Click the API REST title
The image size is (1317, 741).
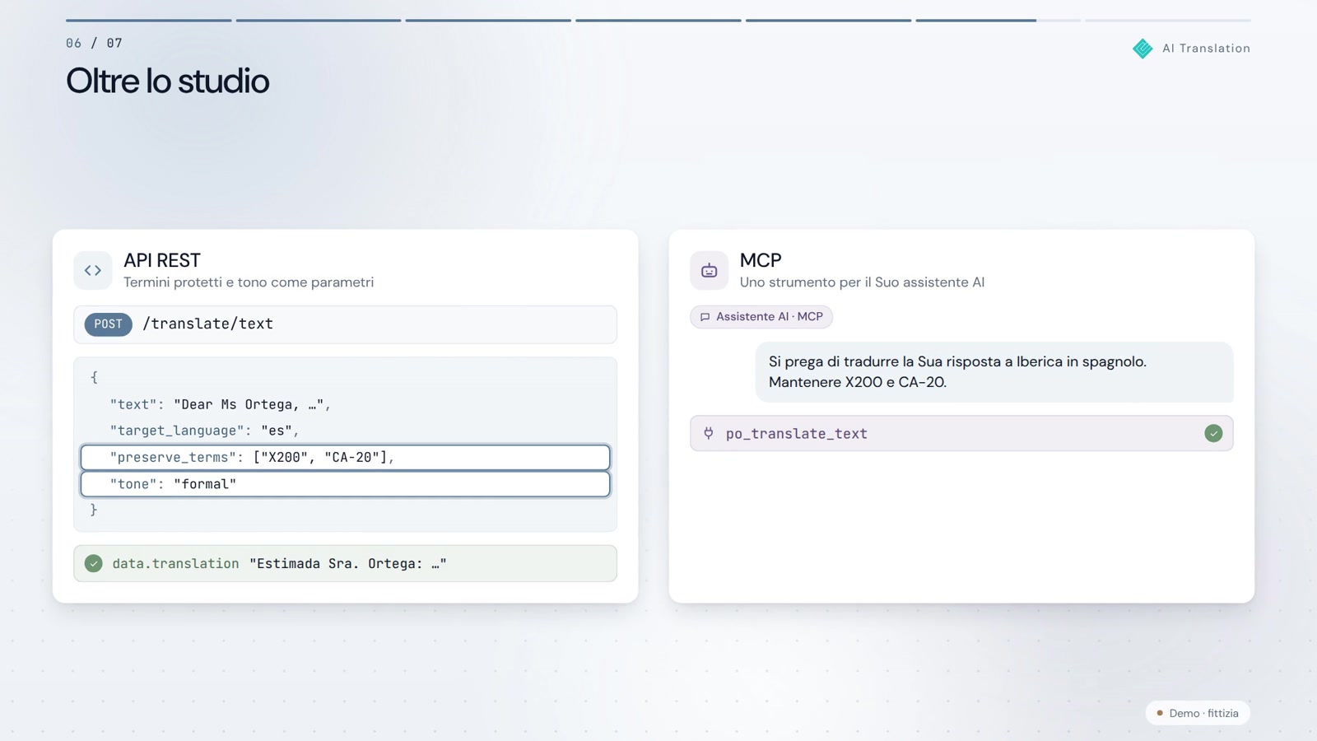[162, 260]
